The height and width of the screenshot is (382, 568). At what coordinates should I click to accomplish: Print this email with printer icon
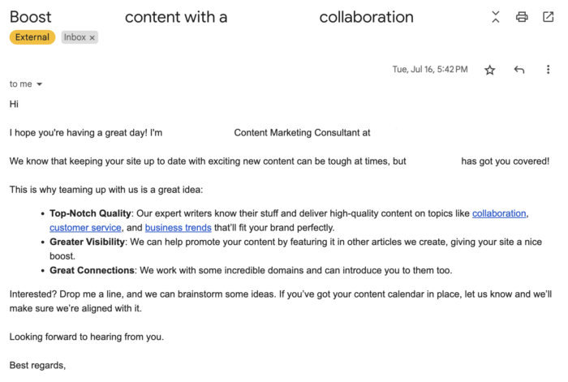tap(522, 17)
